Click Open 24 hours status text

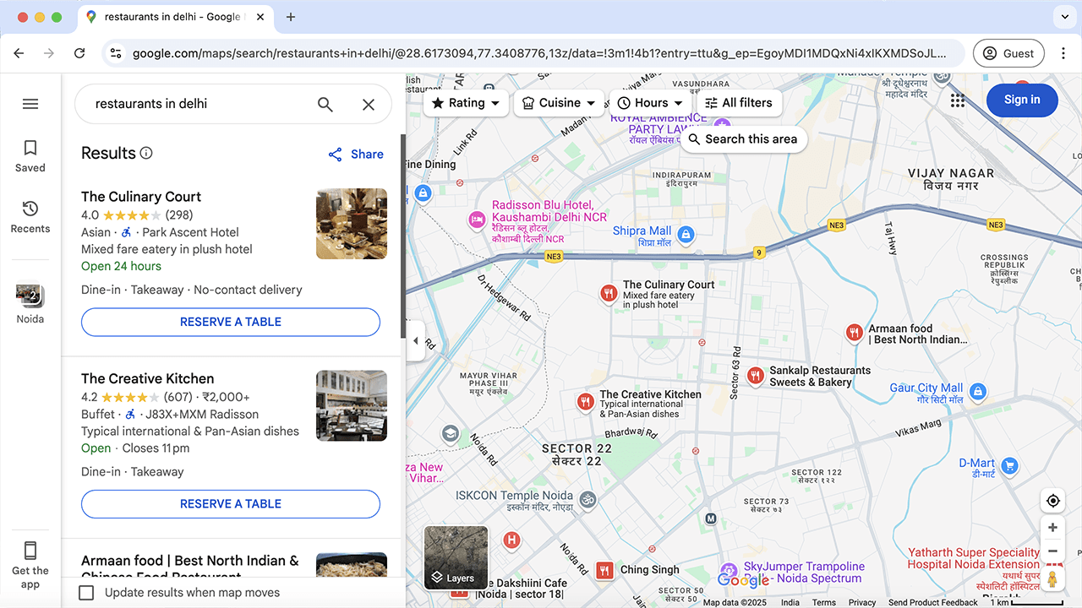coord(121,266)
